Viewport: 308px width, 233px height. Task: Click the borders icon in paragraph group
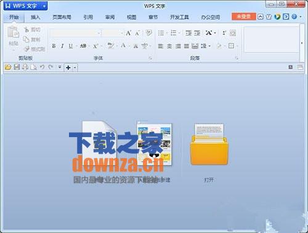point(231,46)
